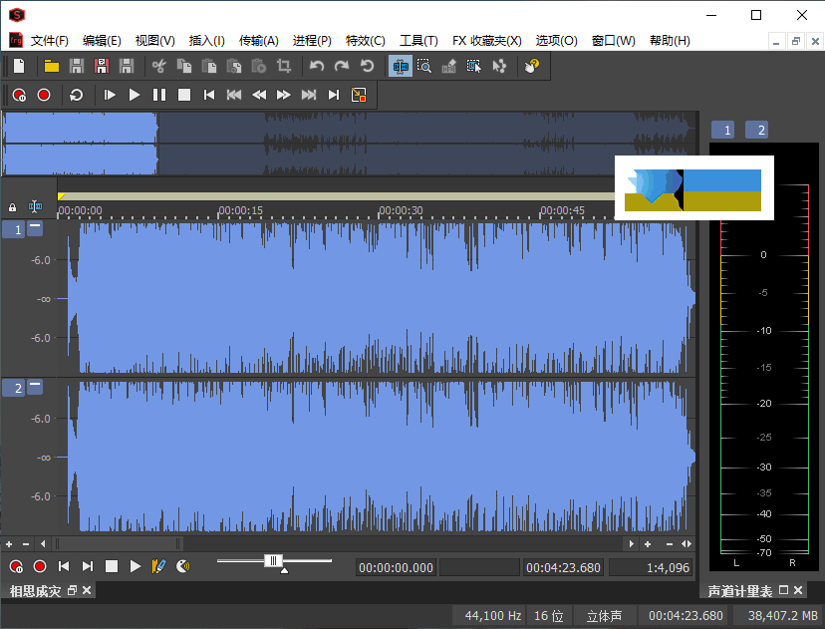The width and height of the screenshot is (825, 629).
Task: Click Play All in main transport
Action: [x=110, y=95]
